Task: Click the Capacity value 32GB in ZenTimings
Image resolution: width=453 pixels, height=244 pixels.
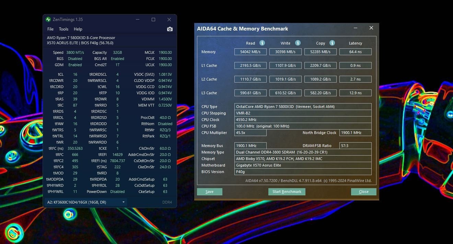Action: click(117, 52)
